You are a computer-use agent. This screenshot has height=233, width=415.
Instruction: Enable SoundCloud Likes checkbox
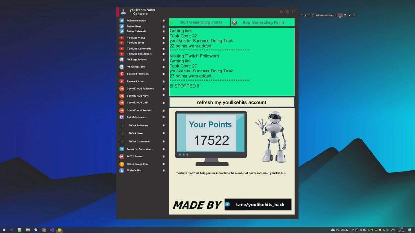click(x=164, y=103)
